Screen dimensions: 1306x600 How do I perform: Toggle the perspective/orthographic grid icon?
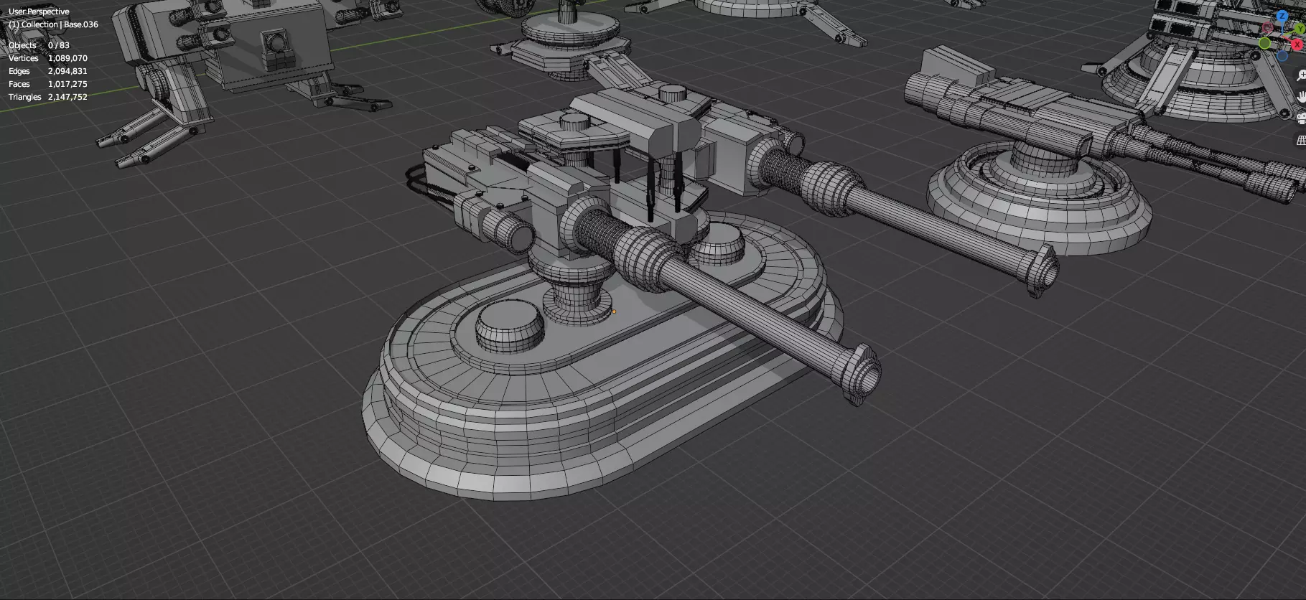[x=1301, y=141]
